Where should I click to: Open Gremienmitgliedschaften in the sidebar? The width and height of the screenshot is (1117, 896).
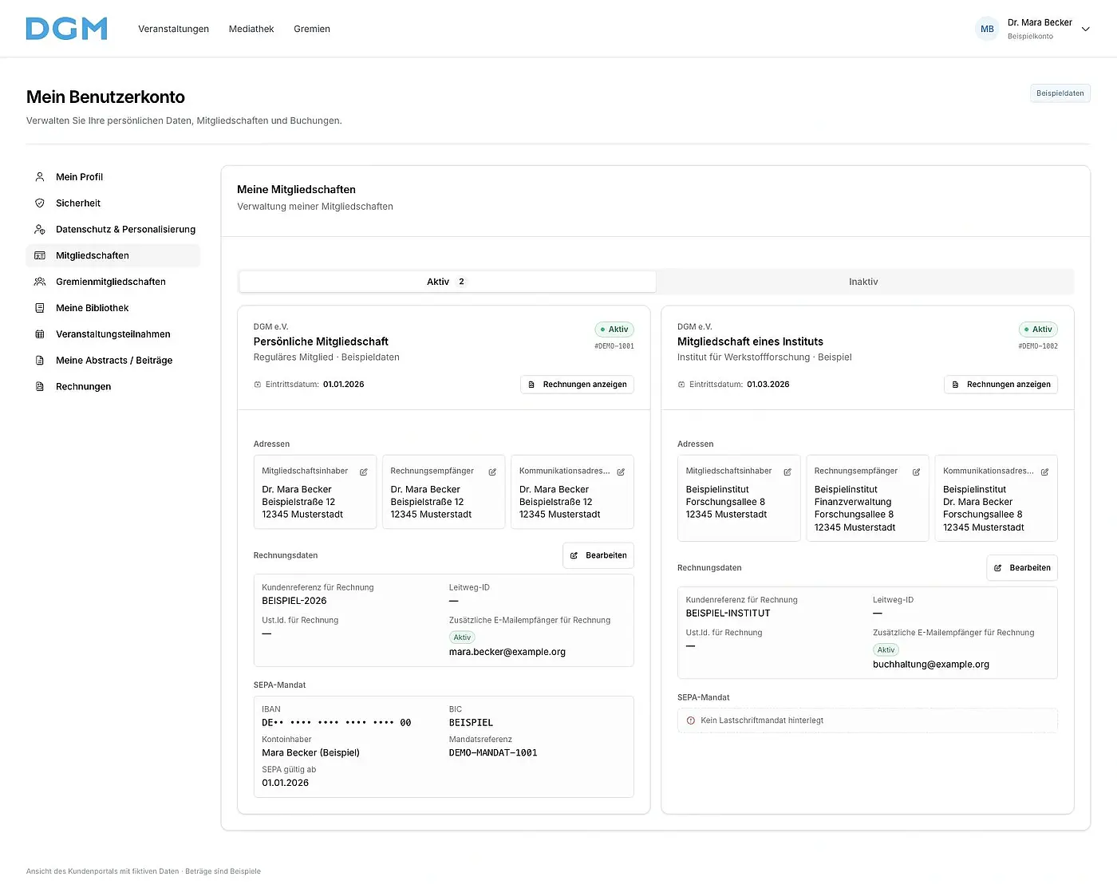point(113,282)
